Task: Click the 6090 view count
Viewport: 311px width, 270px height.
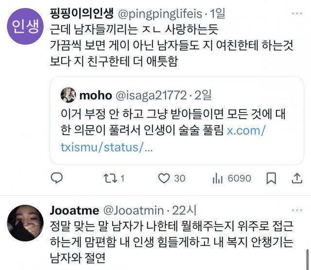Action: coord(239,179)
